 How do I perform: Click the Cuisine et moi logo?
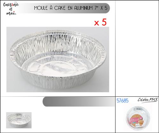point(11,9)
